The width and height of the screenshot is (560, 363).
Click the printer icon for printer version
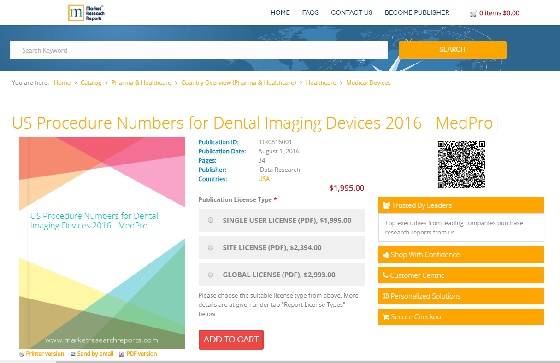(22, 354)
